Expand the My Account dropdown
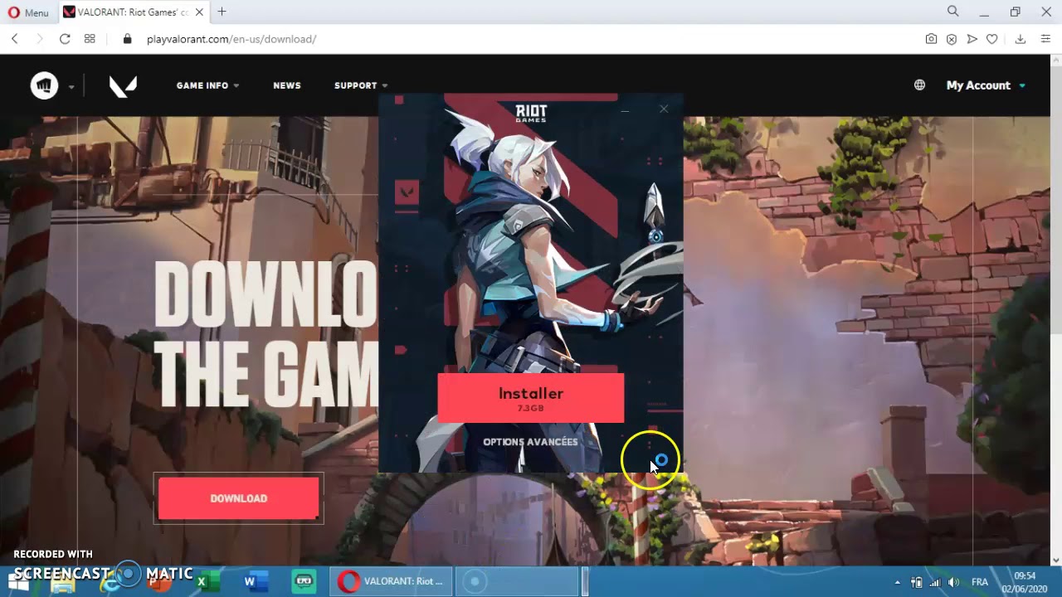The width and height of the screenshot is (1062, 597). tap(986, 85)
